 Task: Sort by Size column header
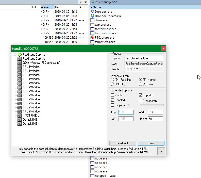[x=47, y=7]
